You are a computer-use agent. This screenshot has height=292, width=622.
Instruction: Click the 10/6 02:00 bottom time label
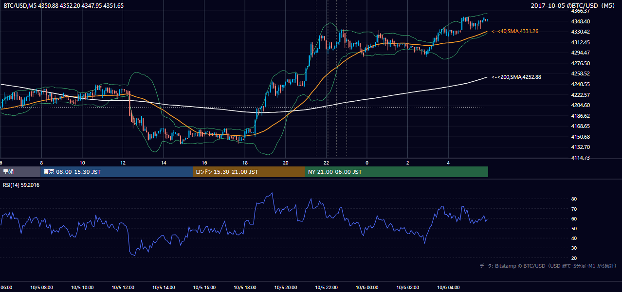408,288
